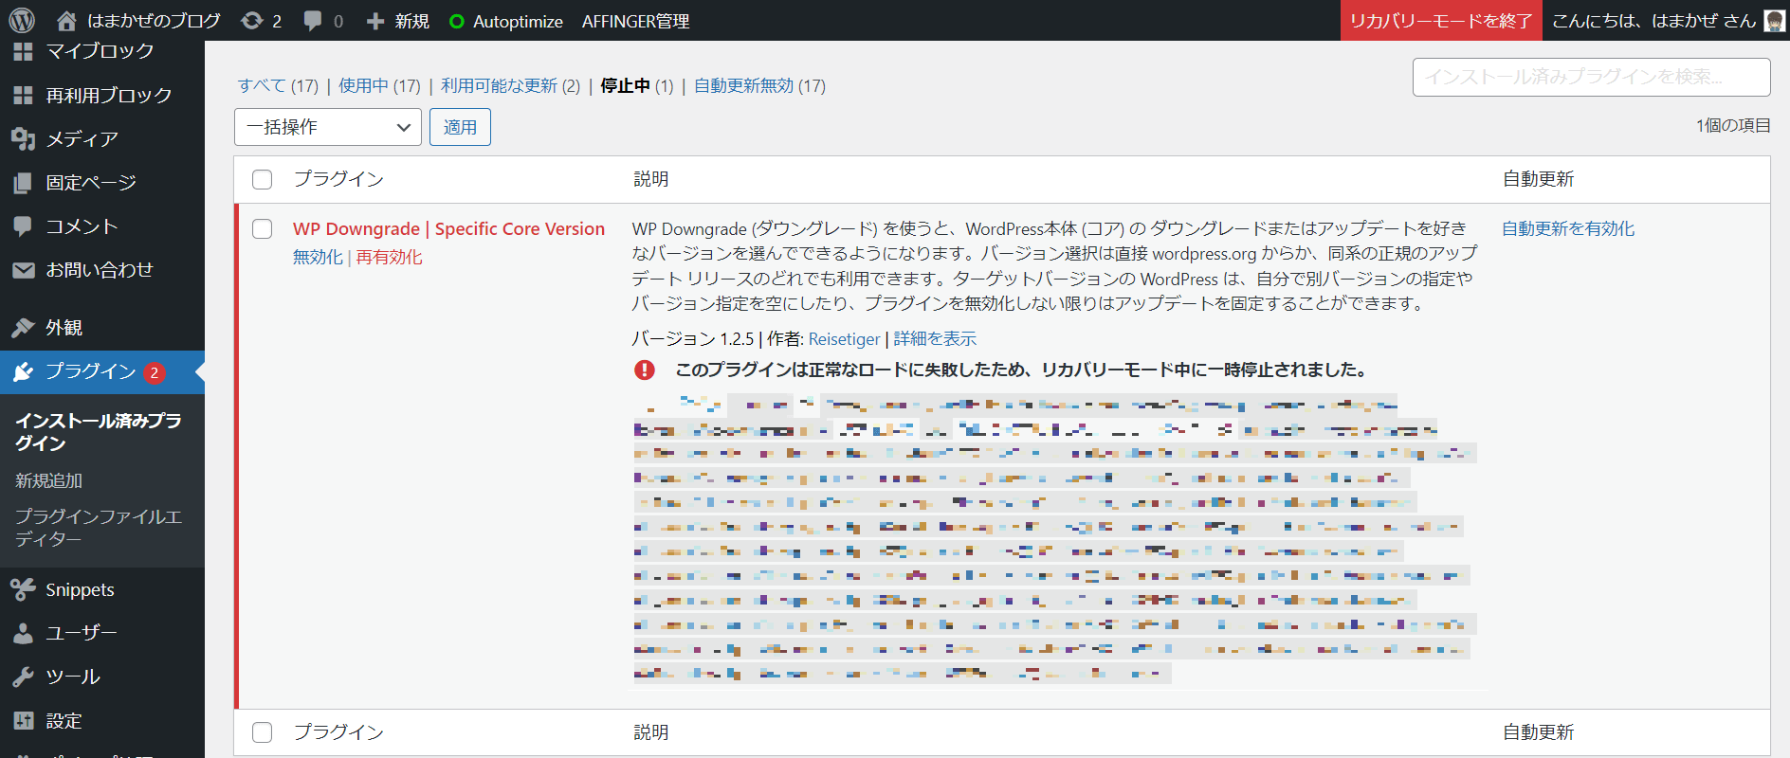This screenshot has height=758, width=1790.
Task: Click the 再利用ブロック grid icon
Action: pos(23,95)
